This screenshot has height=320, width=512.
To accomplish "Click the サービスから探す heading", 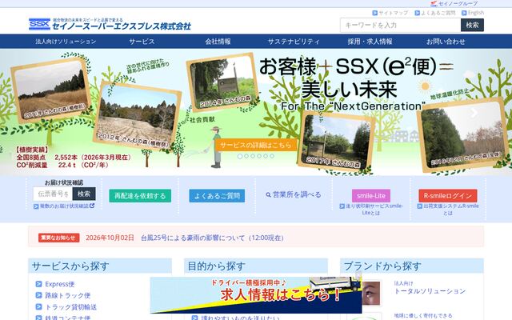I will 70,266.
